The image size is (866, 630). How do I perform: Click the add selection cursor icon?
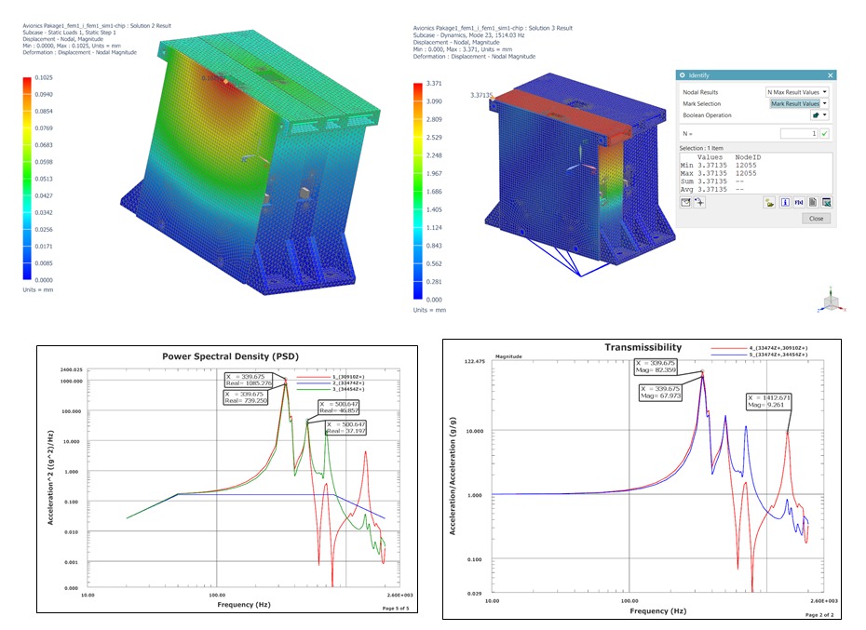tap(699, 201)
